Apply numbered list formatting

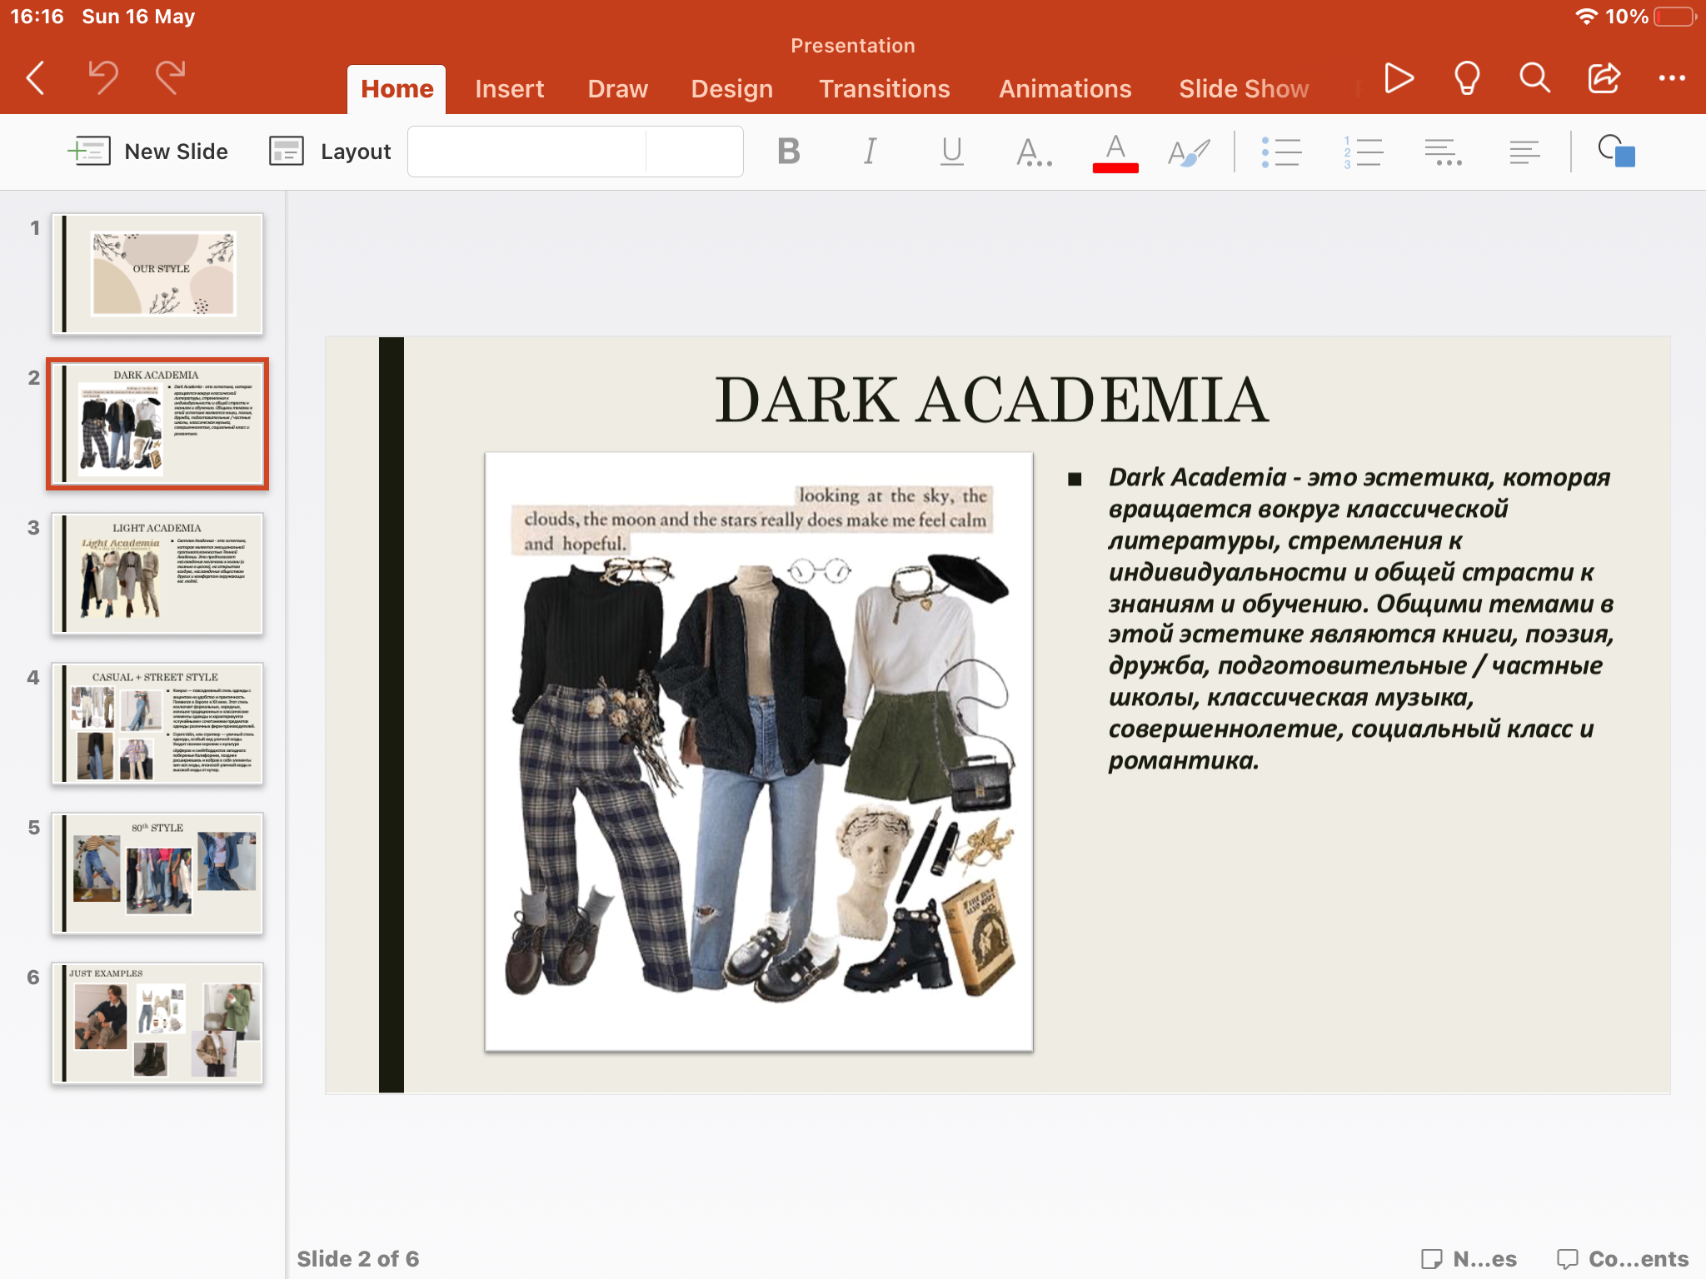pyautogui.click(x=1363, y=152)
